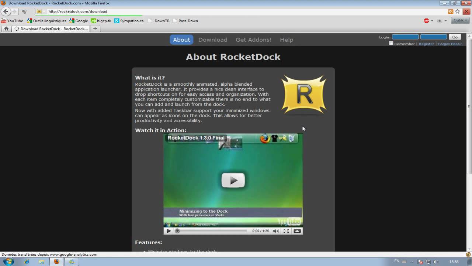Open the Outils linguistiques bookmark

coord(47,21)
